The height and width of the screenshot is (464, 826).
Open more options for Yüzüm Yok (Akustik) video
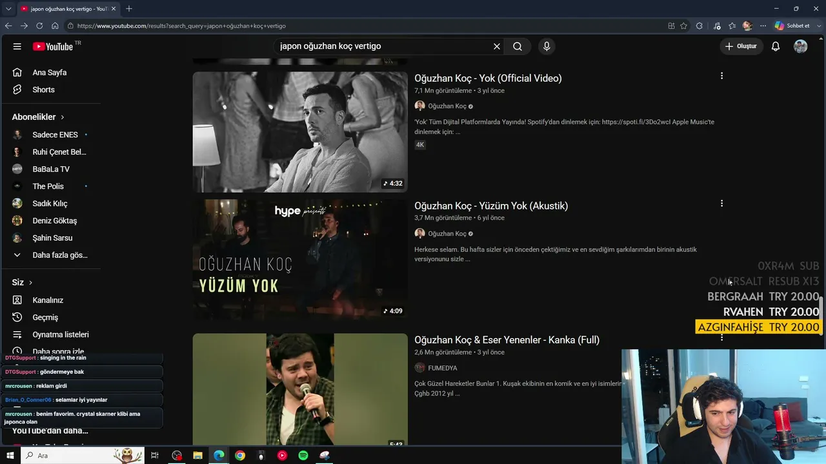click(721, 204)
